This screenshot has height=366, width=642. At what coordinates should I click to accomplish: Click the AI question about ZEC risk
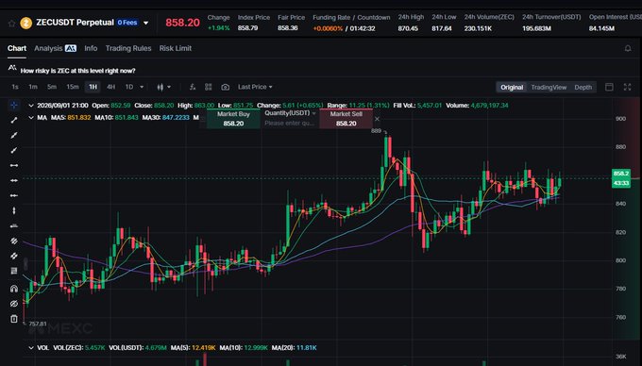click(x=77, y=71)
